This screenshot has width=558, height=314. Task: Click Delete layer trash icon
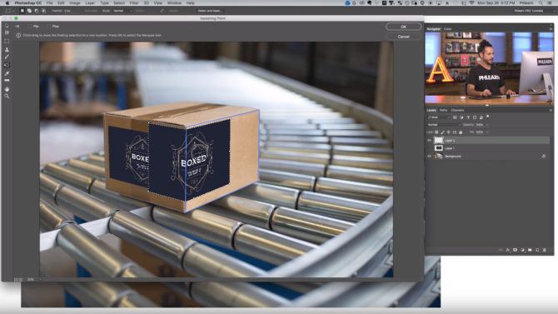545,250
